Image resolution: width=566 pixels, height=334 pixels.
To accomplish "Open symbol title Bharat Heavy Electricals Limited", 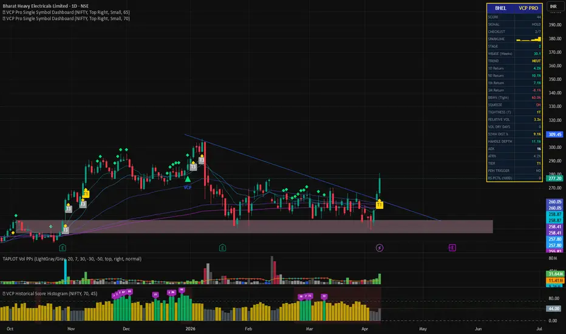I will 35,6.
